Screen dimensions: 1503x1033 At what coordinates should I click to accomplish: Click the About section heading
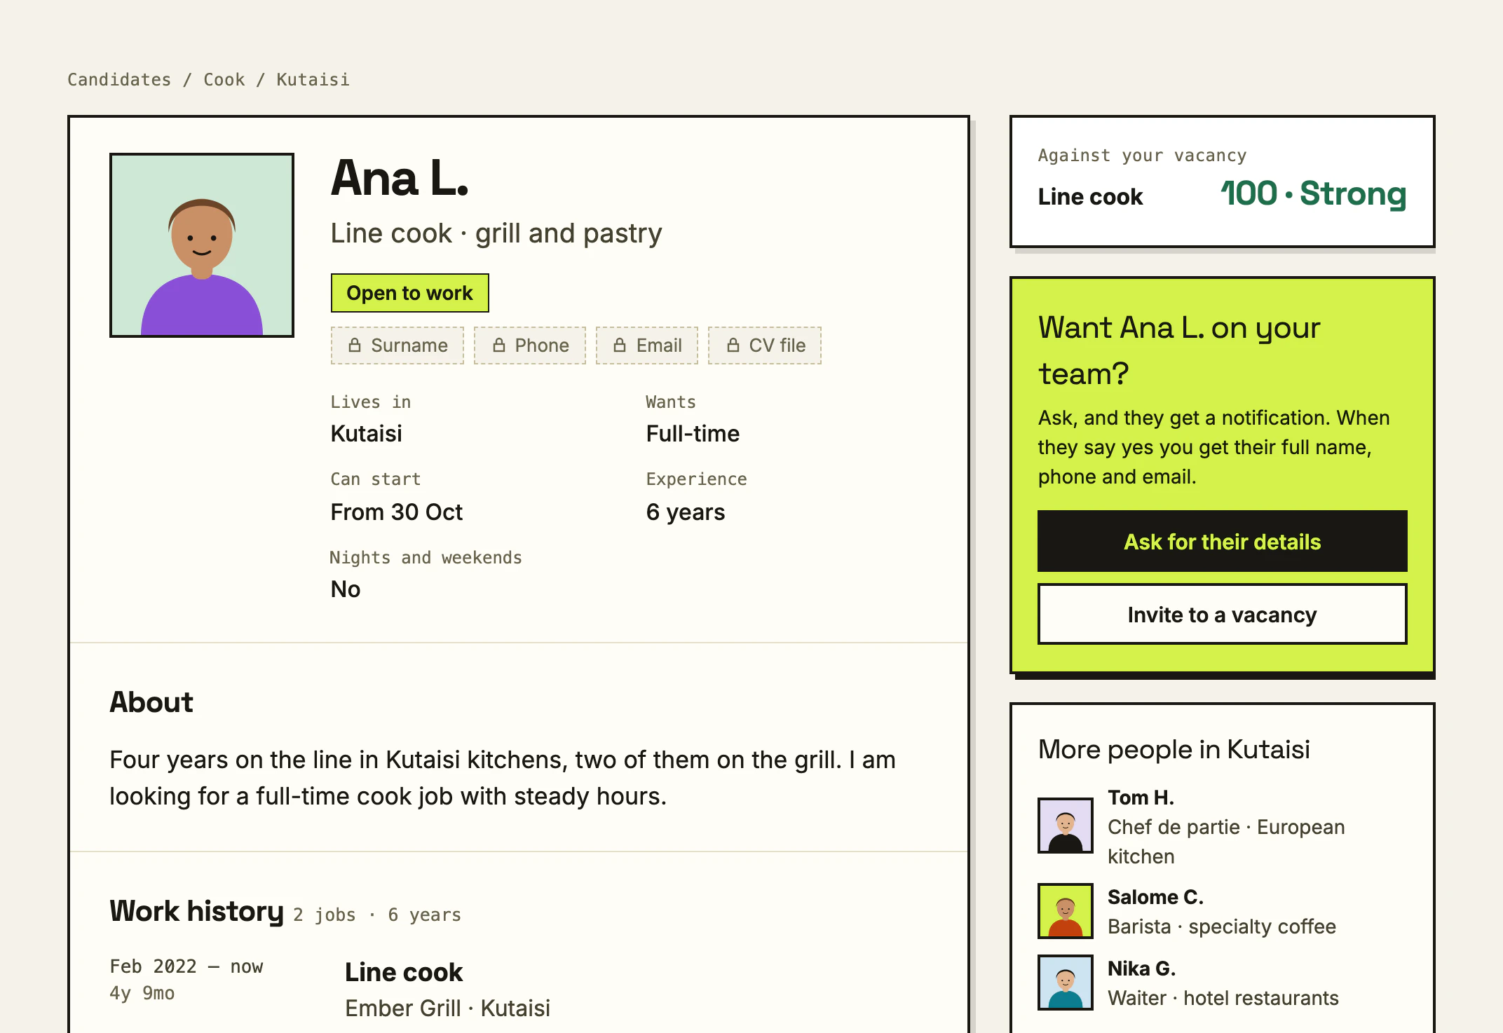[151, 702]
